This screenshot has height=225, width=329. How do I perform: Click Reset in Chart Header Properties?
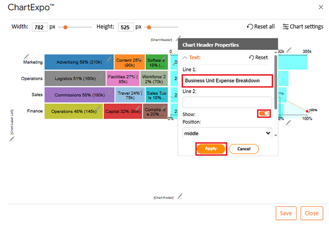(x=258, y=58)
